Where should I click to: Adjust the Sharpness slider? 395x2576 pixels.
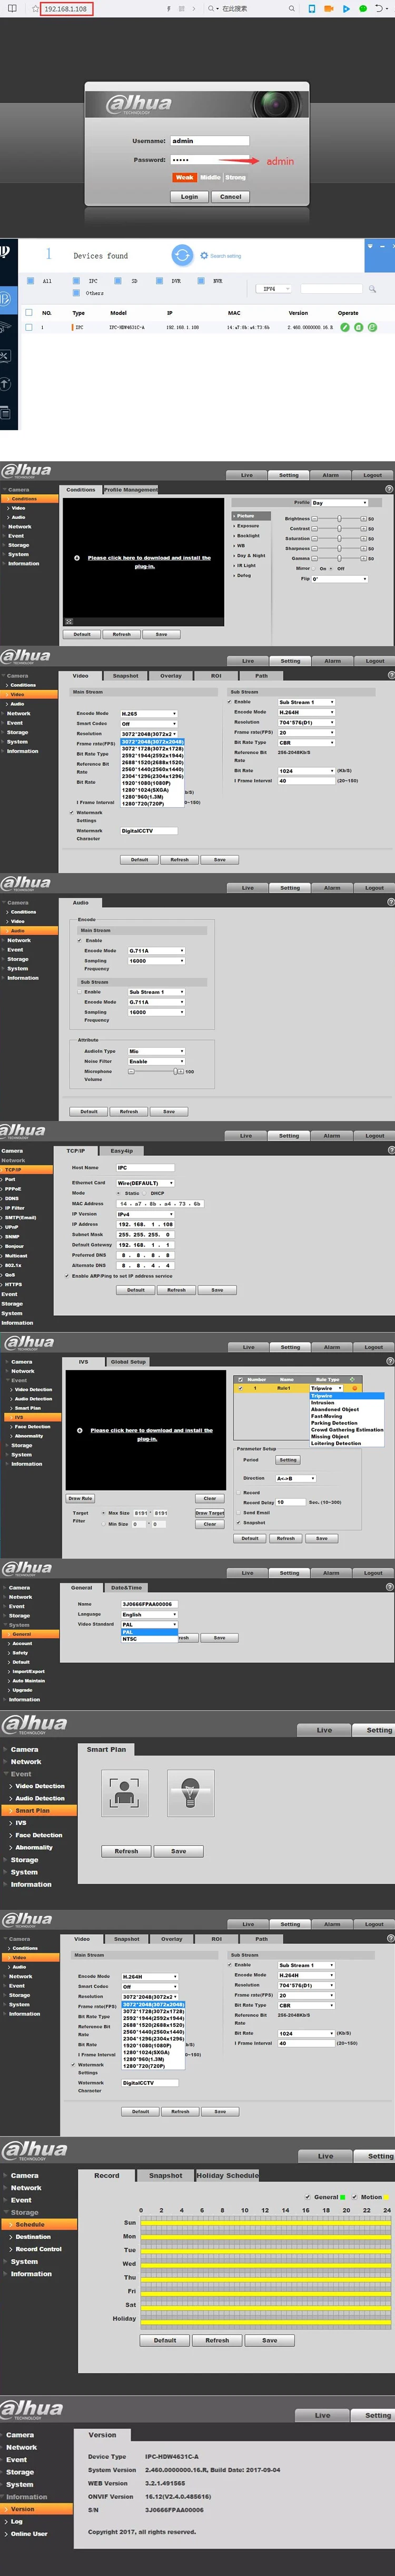(x=339, y=548)
